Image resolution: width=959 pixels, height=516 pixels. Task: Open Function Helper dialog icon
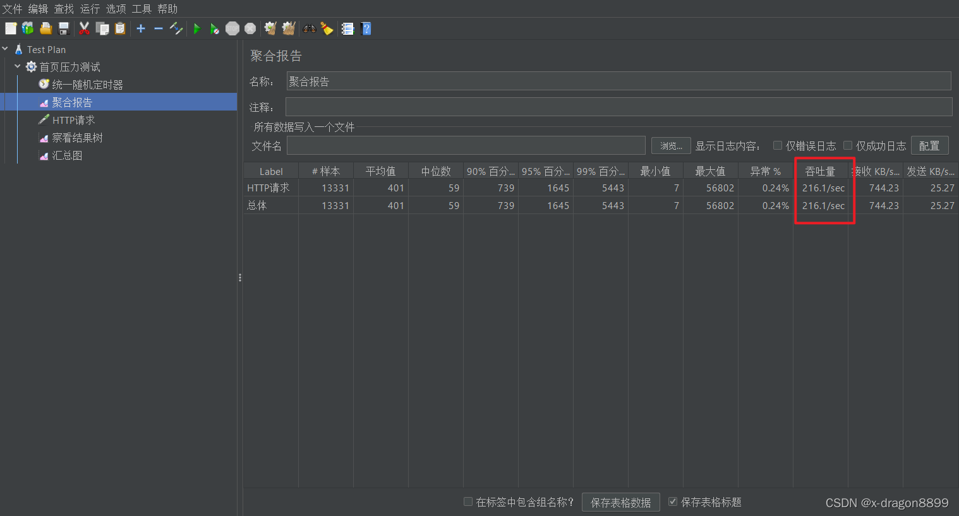coord(347,28)
